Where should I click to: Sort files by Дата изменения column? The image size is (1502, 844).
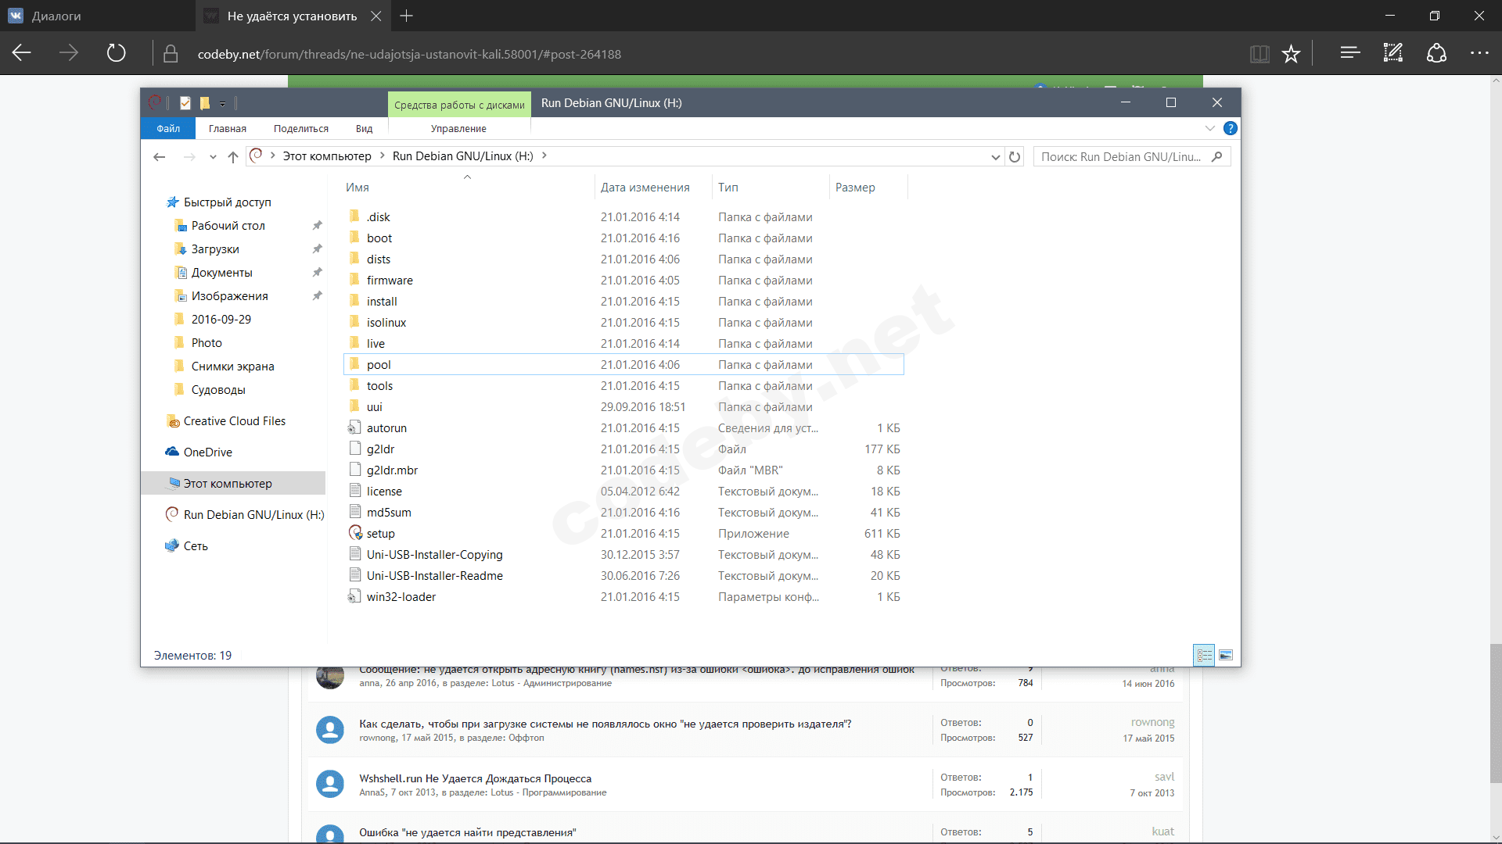tap(645, 188)
